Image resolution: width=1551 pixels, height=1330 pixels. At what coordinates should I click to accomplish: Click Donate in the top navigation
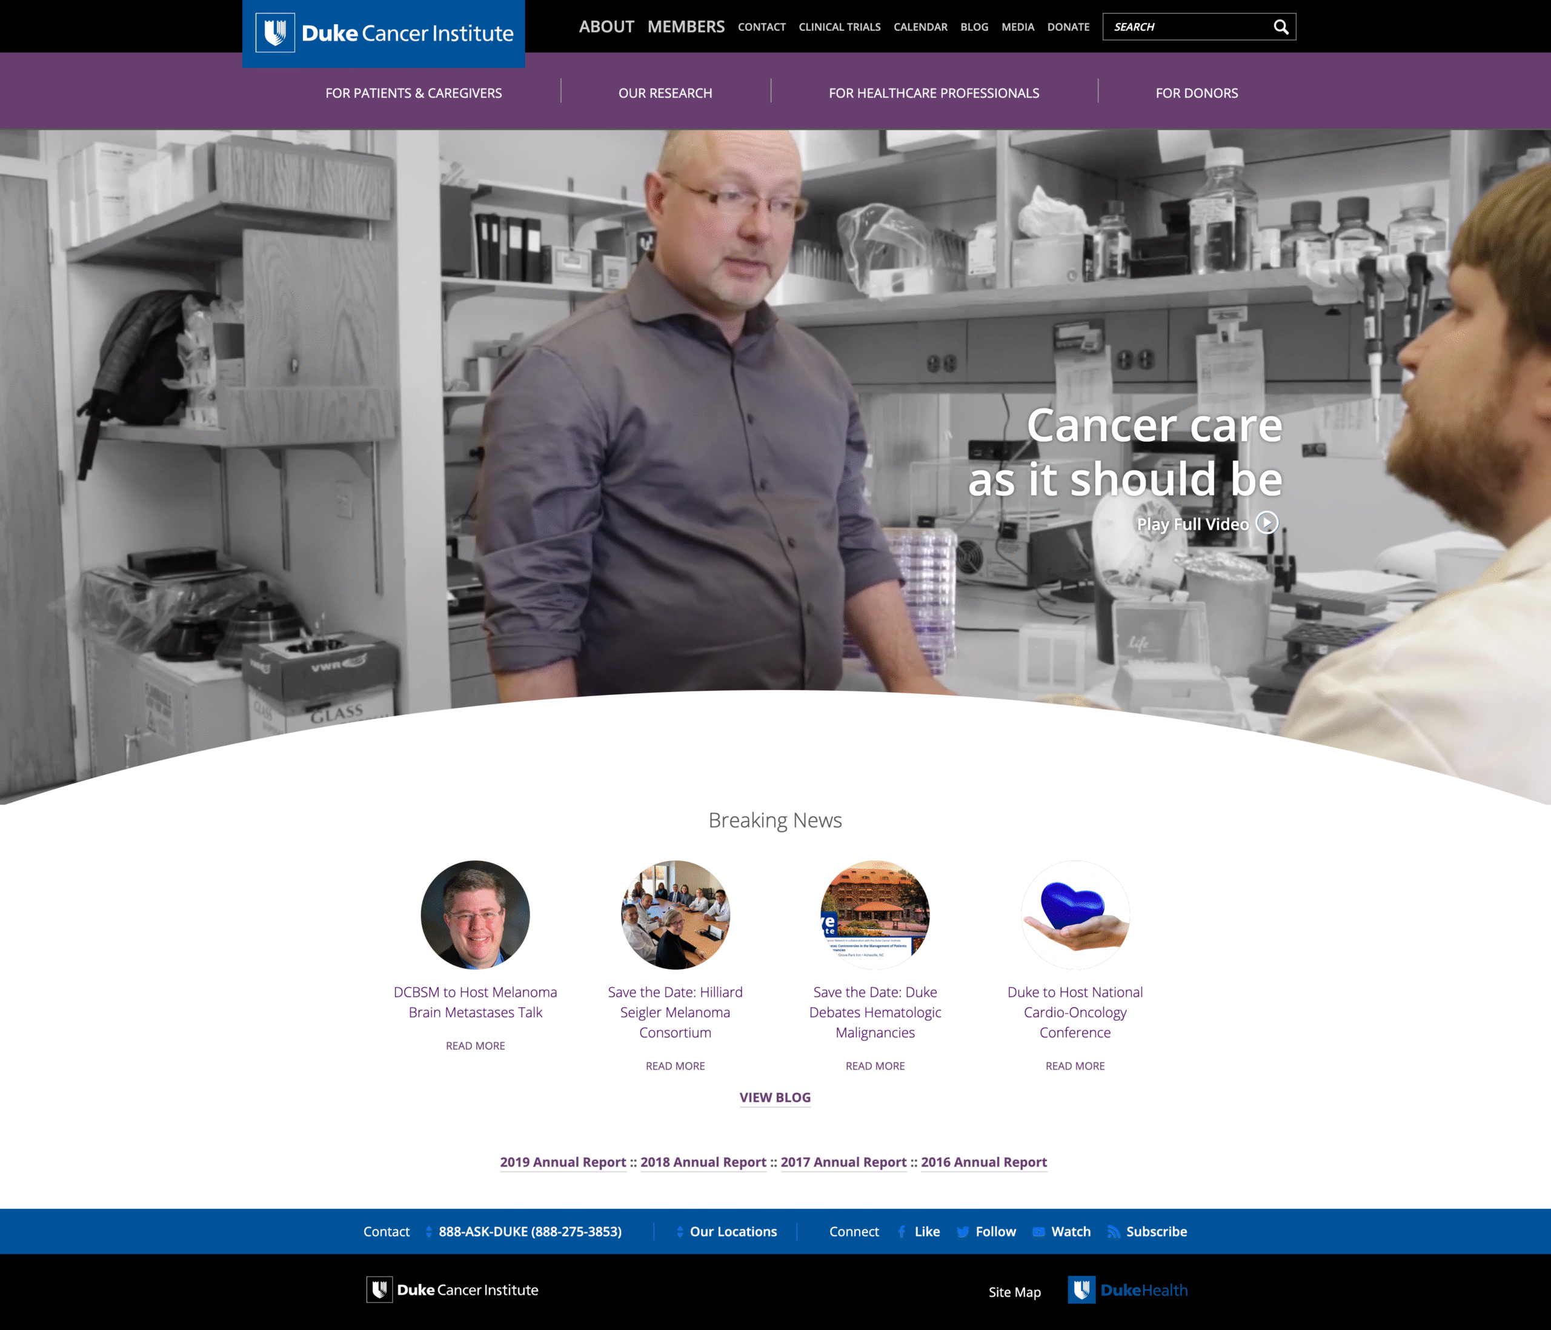click(1068, 27)
